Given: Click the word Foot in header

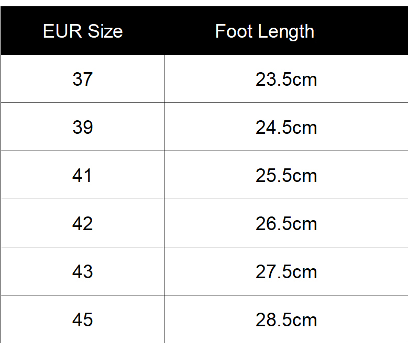Looking at the screenshot, I should pyautogui.click(x=234, y=31).
